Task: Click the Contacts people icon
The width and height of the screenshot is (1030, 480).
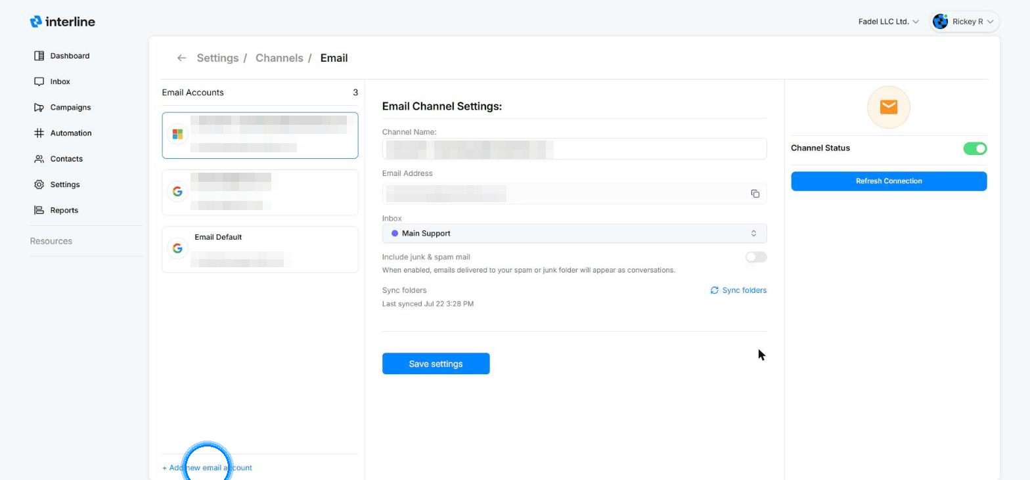Action: (39, 159)
